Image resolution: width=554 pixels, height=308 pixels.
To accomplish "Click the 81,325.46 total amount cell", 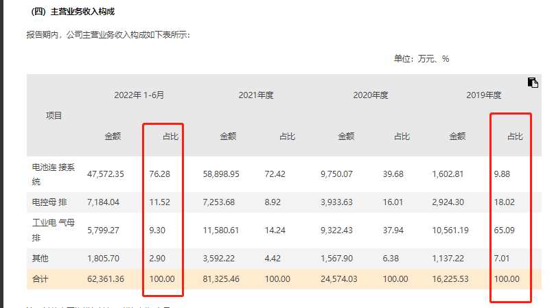I will (x=220, y=279).
